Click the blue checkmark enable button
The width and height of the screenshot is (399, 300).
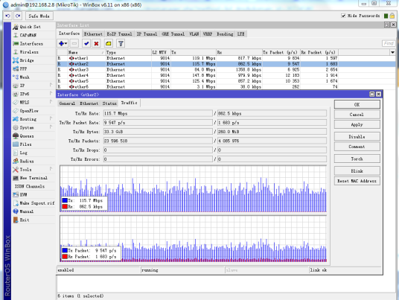(86, 43)
